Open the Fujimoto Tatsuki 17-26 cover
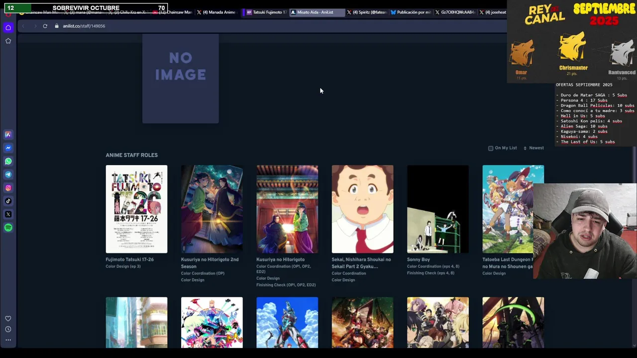The height and width of the screenshot is (358, 637). [136, 209]
